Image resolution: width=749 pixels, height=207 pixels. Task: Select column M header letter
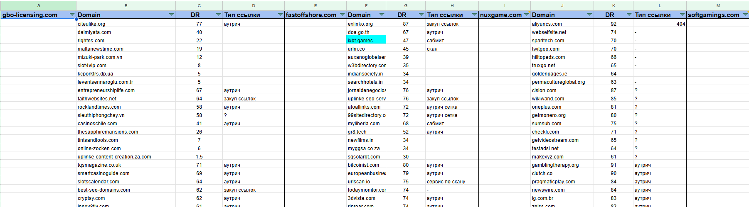coord(718,5)
